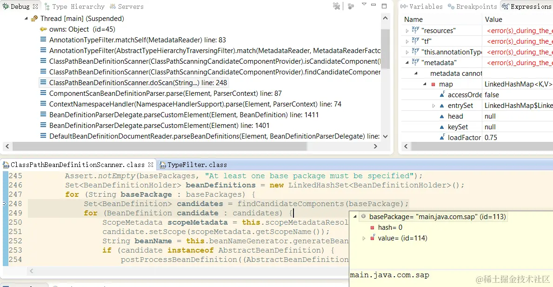Close ClassPathBeanDefinitionScanner.class editor tab
The width and height of the screenshot is (553, 287).
[x=151, y=165]
